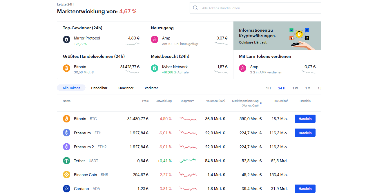Click the Kyber Network +167,68 % Aufrufe text
Screen dimensions: 366x195
175,72
